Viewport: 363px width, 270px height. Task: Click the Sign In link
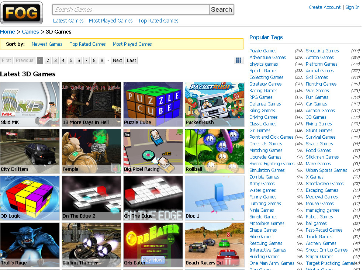(x=352, y=7)
